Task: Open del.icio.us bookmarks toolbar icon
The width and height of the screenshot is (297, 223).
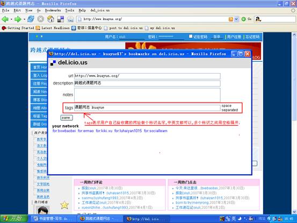Action: click(61, 19)
